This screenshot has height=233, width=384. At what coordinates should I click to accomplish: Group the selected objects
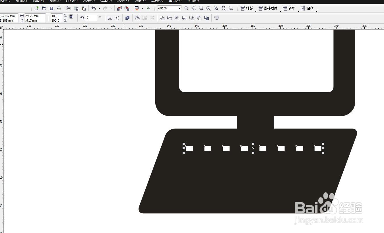(x=137, y=18)
